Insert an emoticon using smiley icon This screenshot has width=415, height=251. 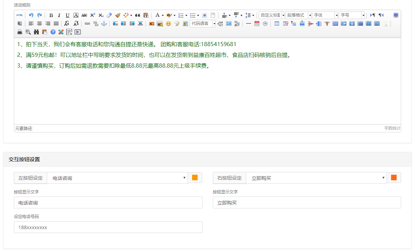[x=168, y=24]
